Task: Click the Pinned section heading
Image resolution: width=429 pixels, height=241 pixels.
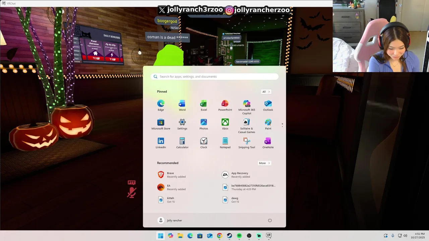Action: [x=162, y=92]
